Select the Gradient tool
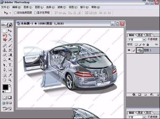Image resolution: width=160 pixels, height=119 pixels. 10,55
